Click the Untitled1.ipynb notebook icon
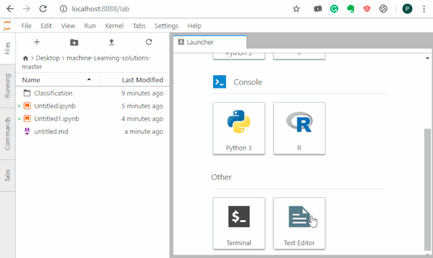This screenshot has width=433, height=258. click(x=27, y=119)
